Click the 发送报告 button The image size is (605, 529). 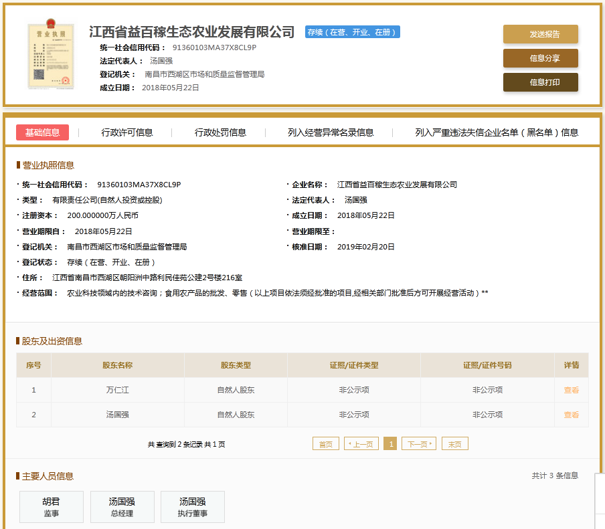(540, 34)
